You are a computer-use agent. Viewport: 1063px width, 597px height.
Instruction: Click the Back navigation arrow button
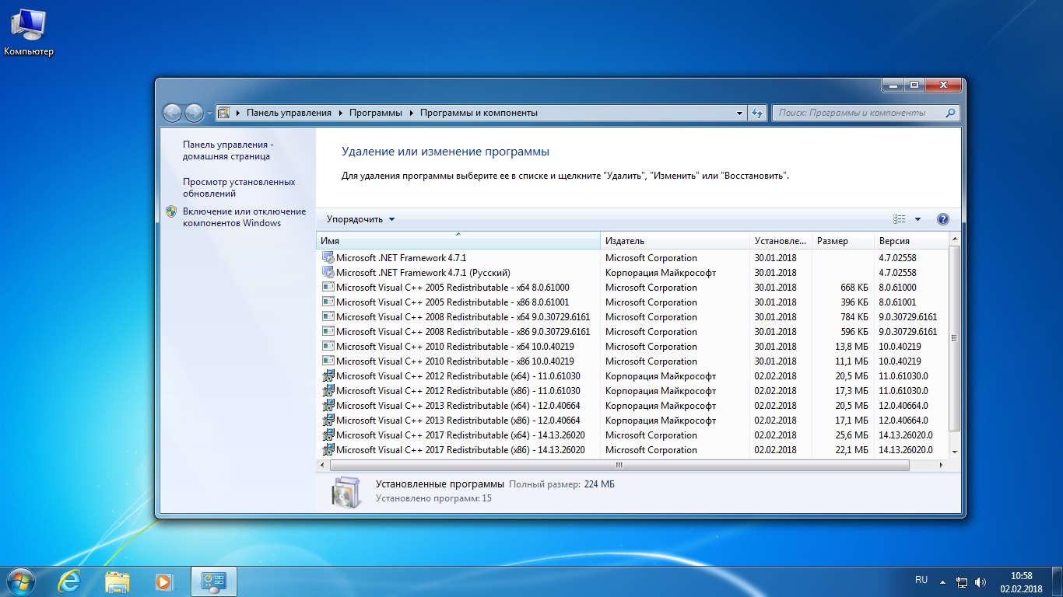pos(172,113)
